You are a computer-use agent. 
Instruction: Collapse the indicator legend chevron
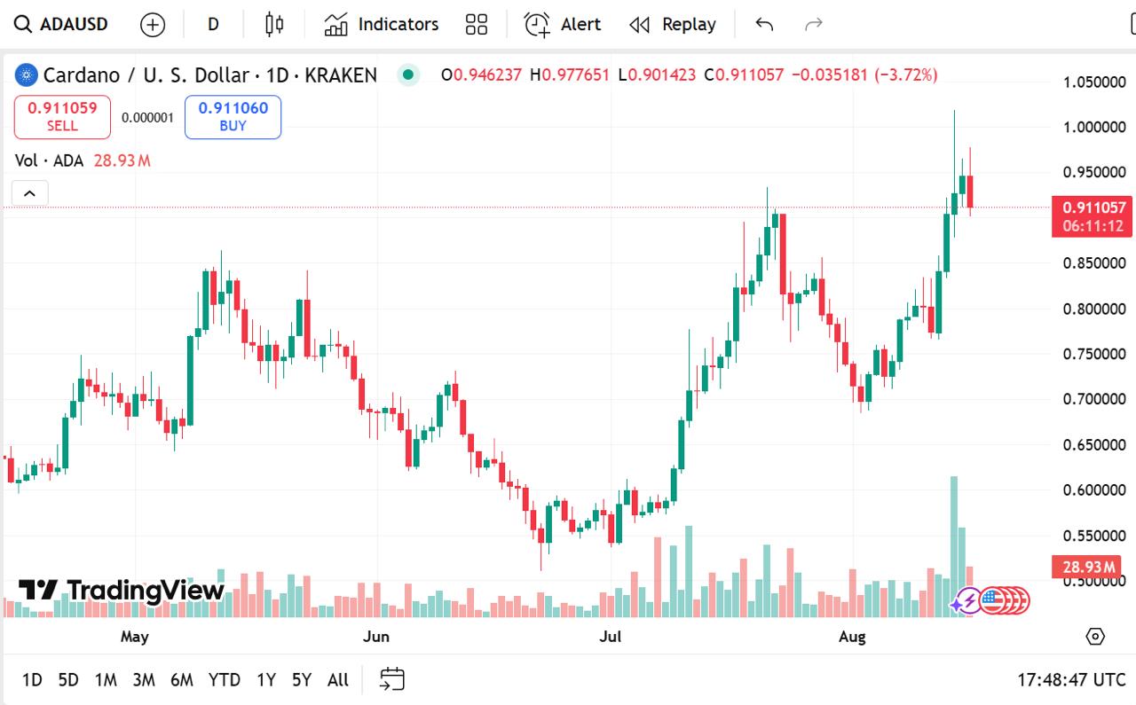coord(29,193)
